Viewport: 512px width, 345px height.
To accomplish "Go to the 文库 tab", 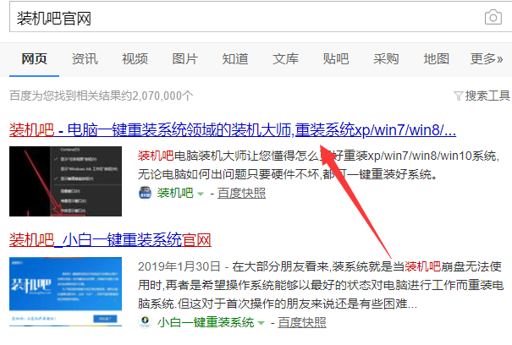I will point(286,59).
